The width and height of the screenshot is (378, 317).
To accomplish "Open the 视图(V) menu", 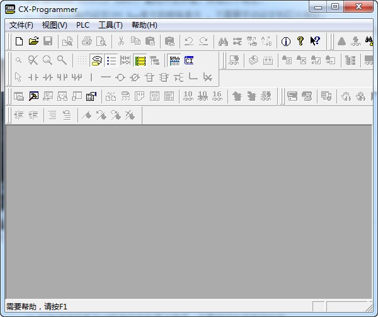I will pos(54,25).
